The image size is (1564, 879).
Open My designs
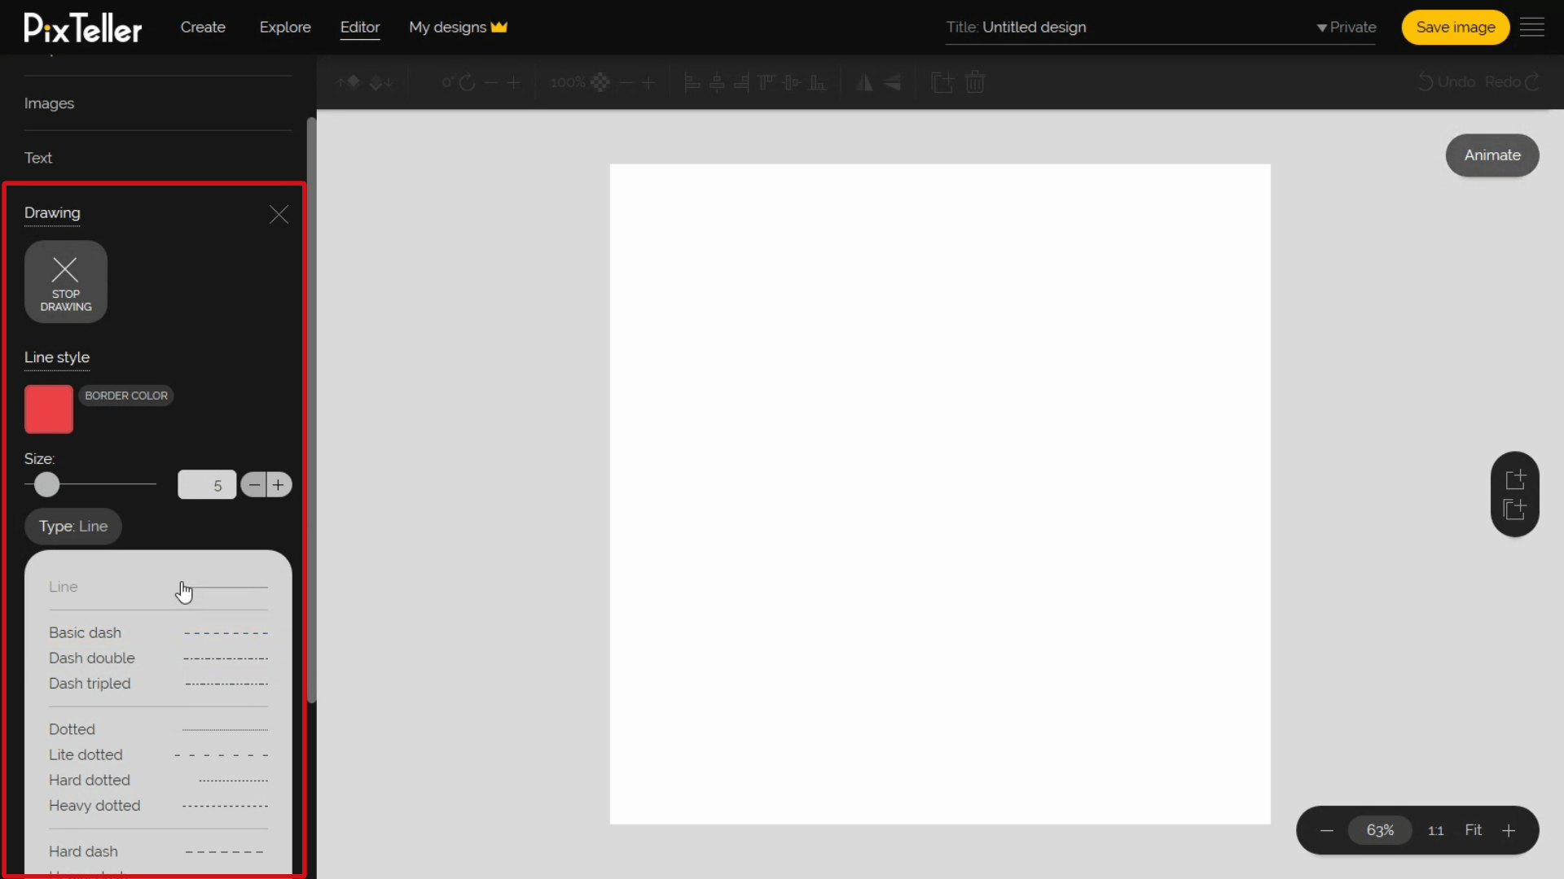[x=448, y=27]
